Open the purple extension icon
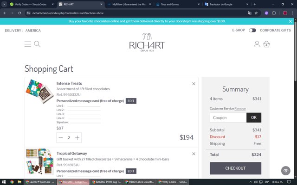 (266, 13)
